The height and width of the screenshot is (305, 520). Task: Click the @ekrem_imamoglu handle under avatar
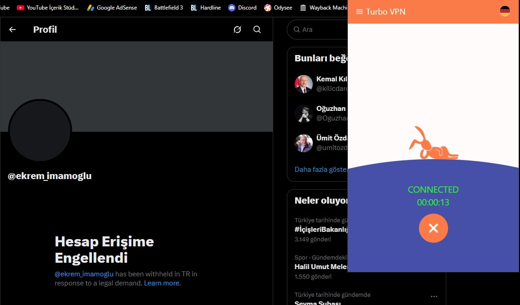tap(50, 176)
